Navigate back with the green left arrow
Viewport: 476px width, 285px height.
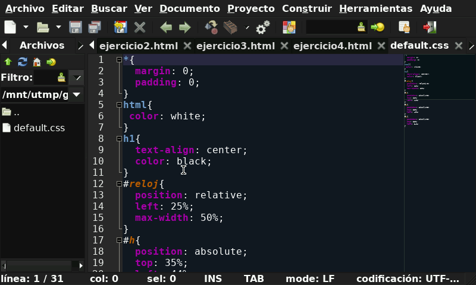tap(166, 27)
